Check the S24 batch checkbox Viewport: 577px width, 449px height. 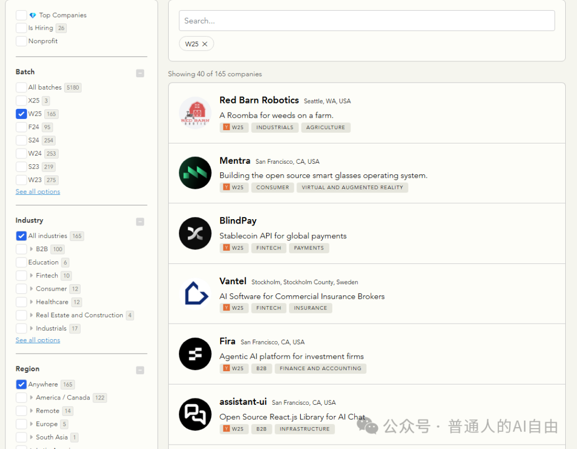21,140
